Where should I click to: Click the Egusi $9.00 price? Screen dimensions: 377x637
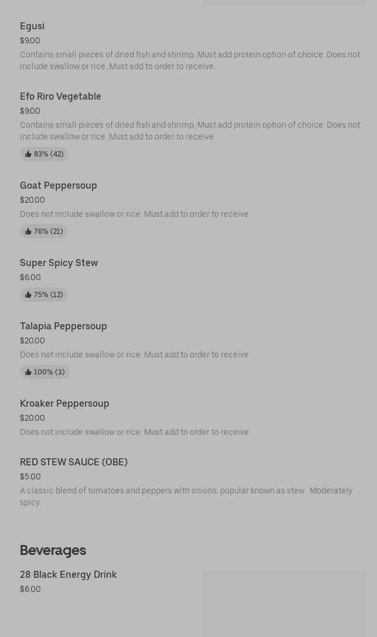30,40
